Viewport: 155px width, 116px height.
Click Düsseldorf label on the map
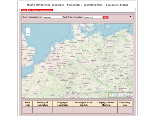coord(63,64)
